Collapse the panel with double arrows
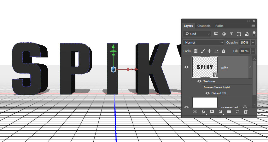The image size is (268, 142). [248, 21]
